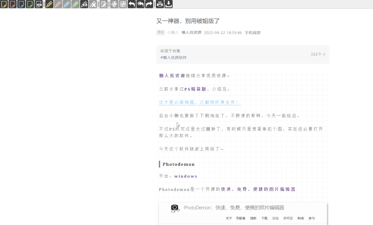Click the windows platform text
373x225 pixels.
pos(186,176)
